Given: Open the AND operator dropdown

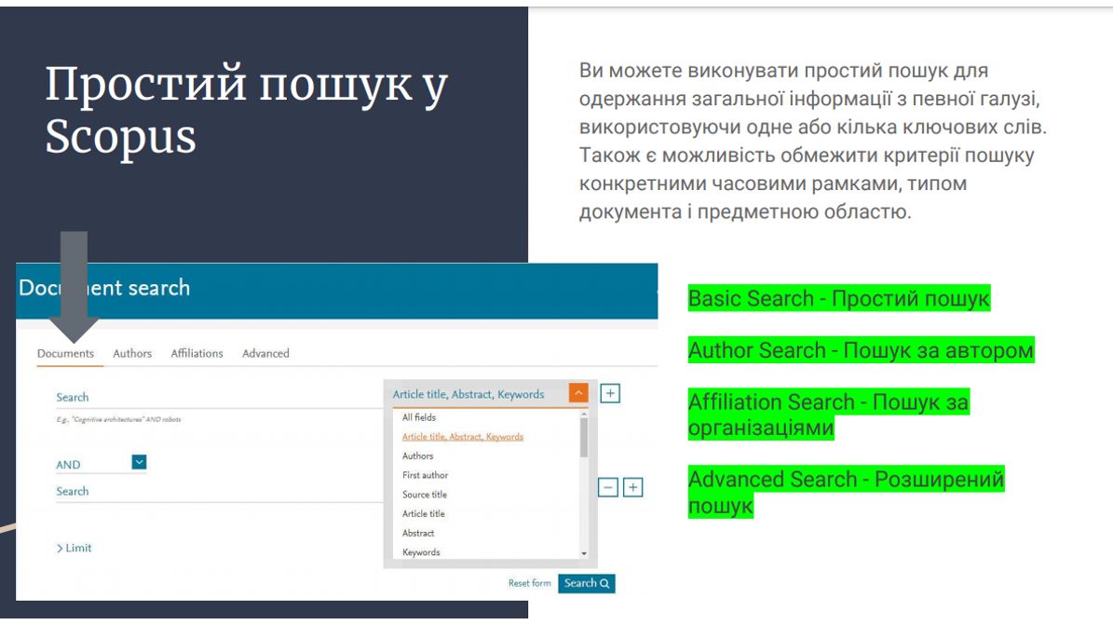Looking at the screenshot, I should pos(139,462).
